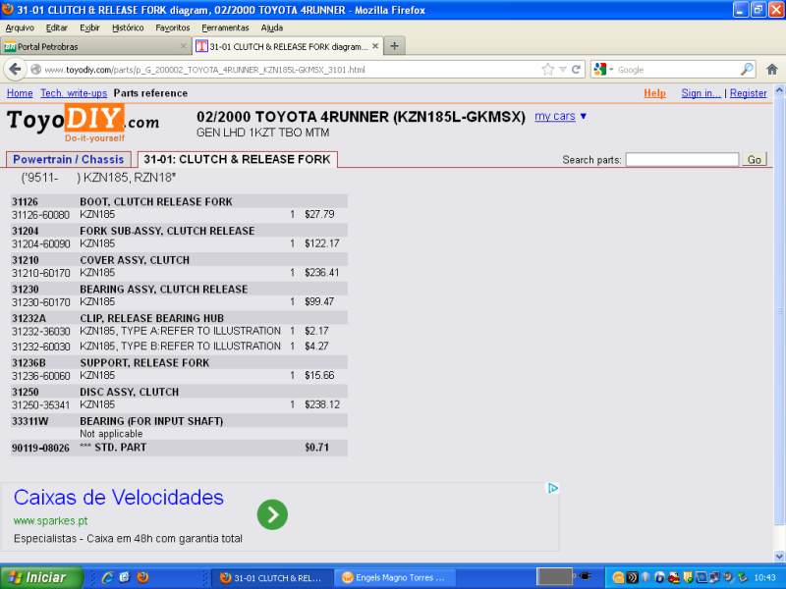The width and height of the screenshot is (786, 589).
Task: Click part number 31230-60170
Action: [40, 302]
